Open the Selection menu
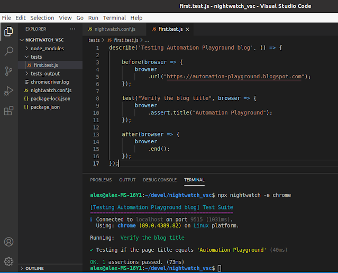 (x=42, y=18)
